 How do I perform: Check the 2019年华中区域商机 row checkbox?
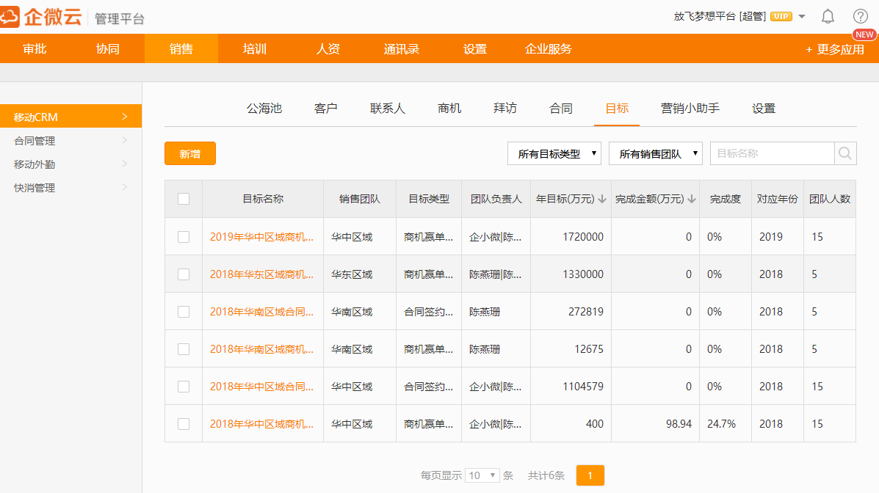184,237
